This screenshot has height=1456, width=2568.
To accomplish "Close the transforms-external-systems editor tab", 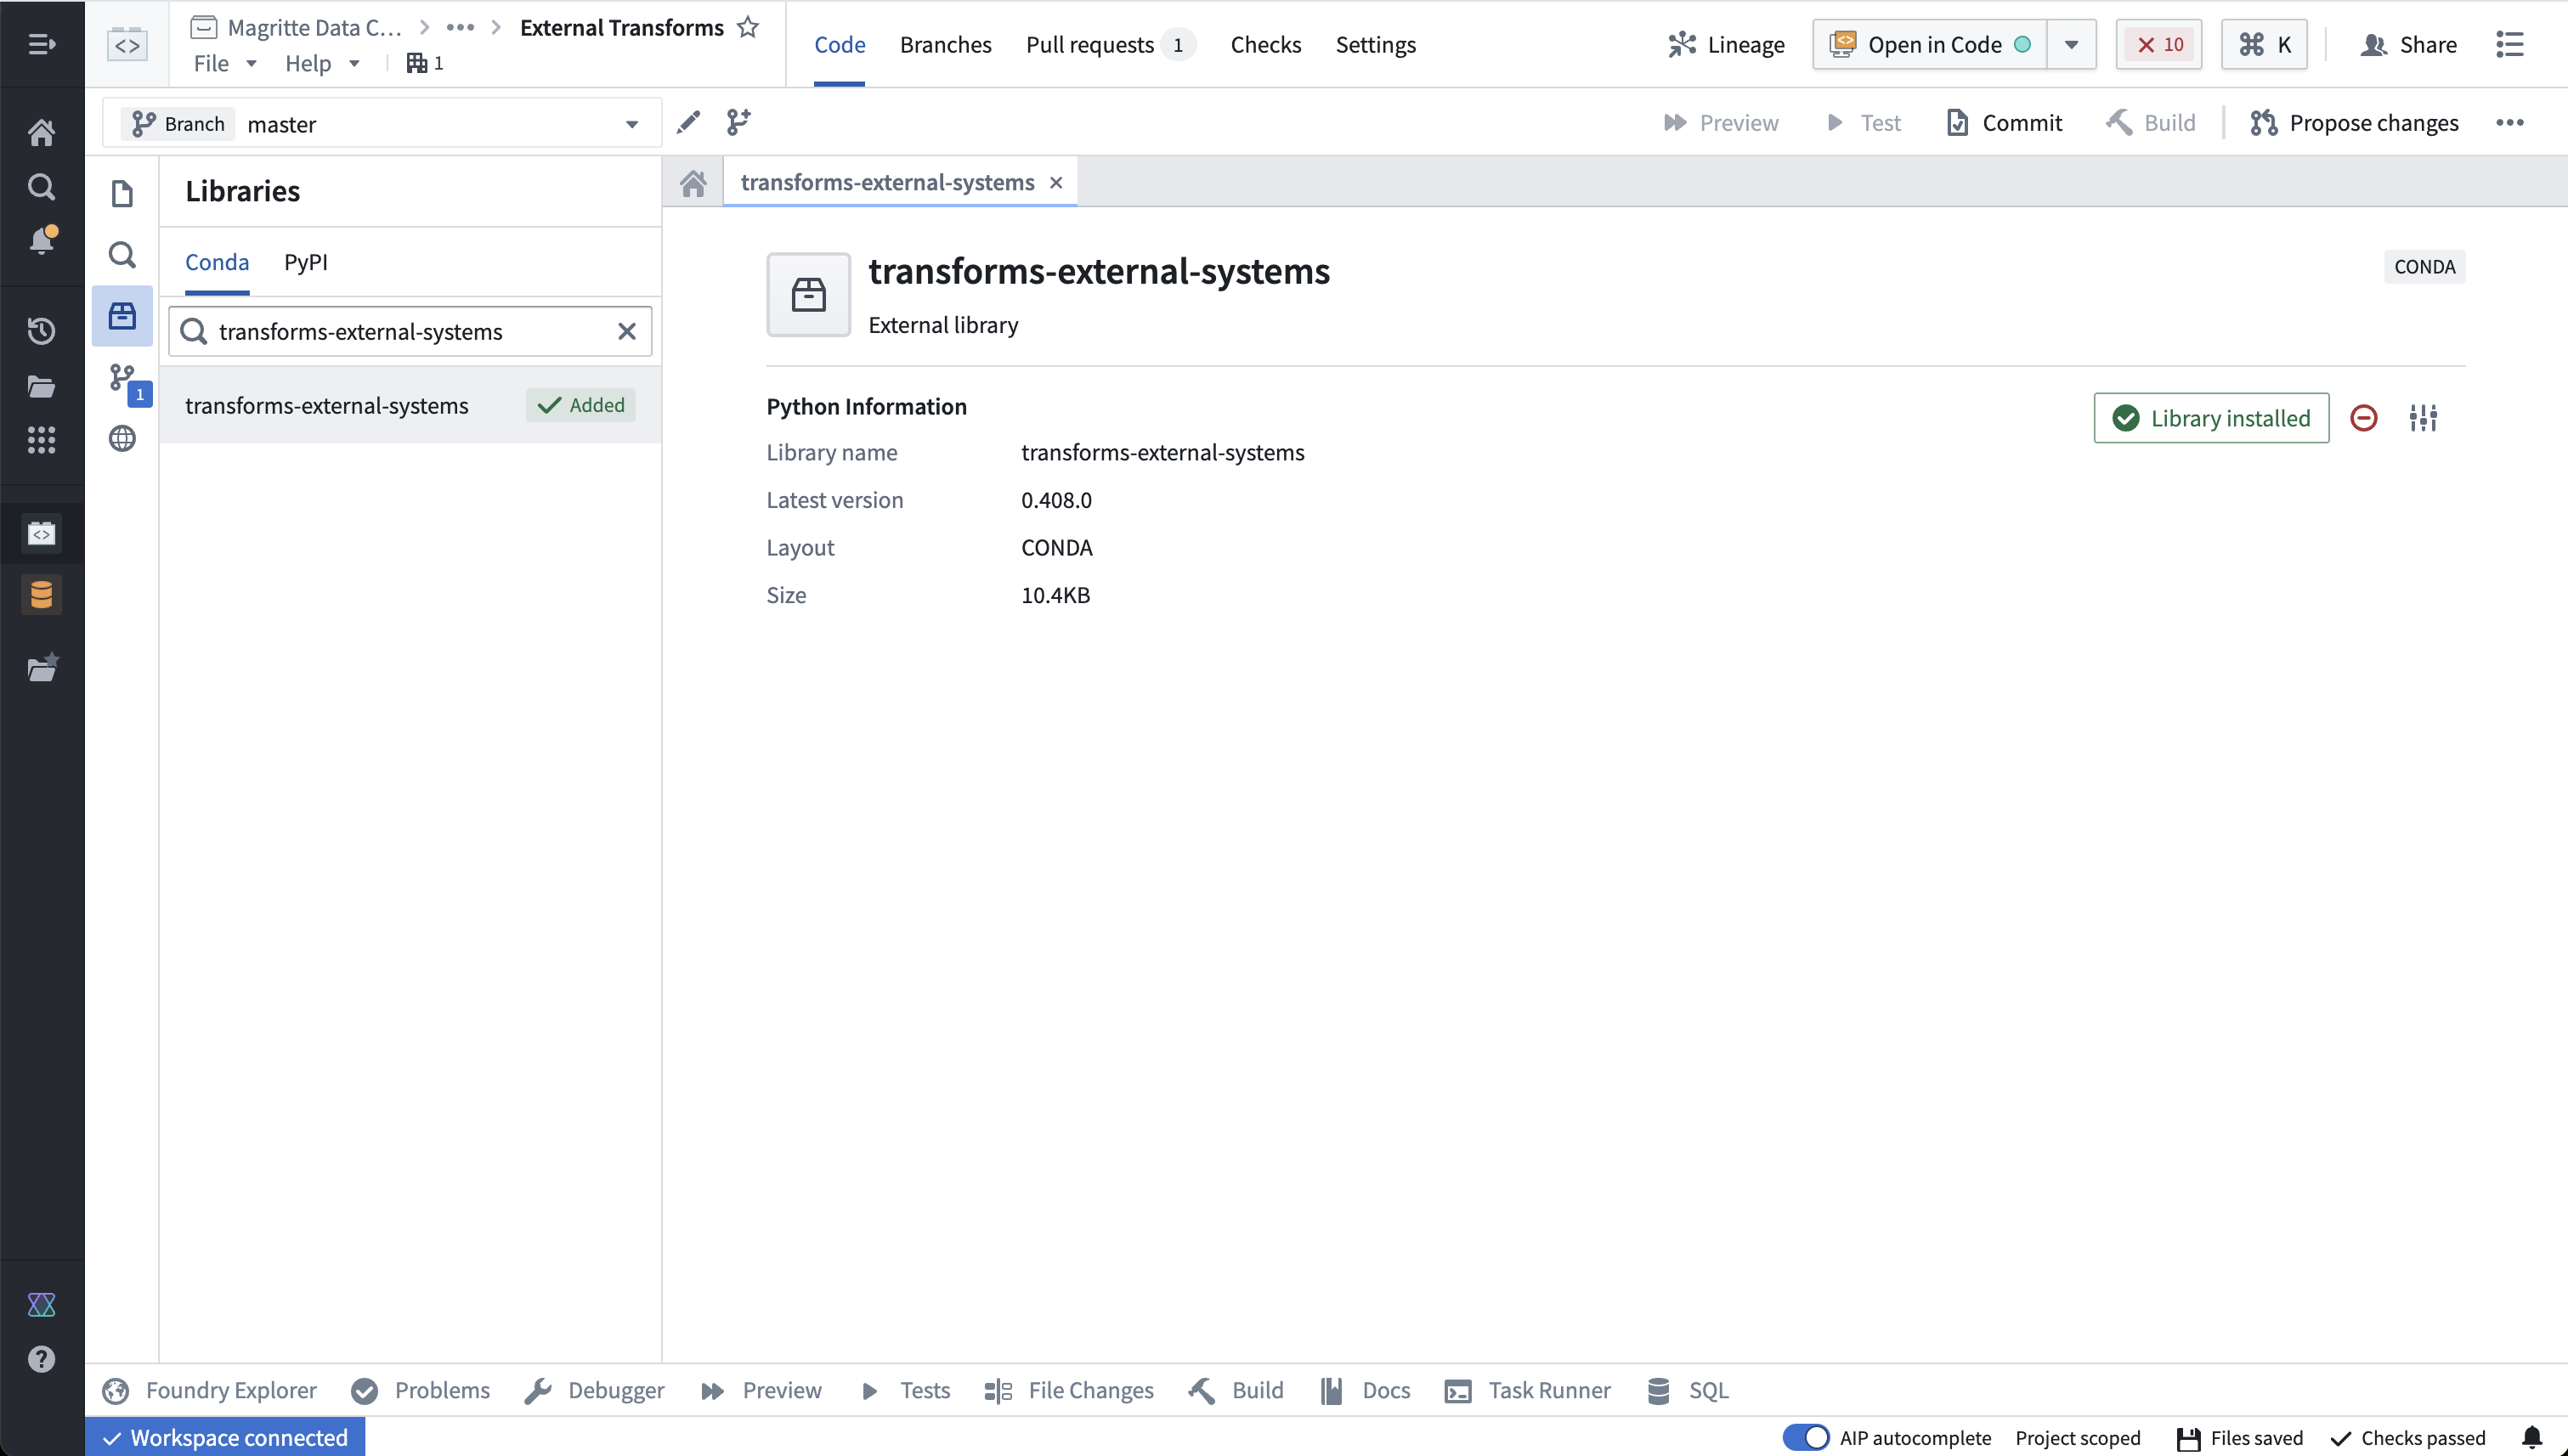I will pyautogui.click(x=1055, y=182).
